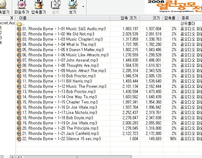
Task: Click size value 2,347,838 for Bob Doyle
Action: point(153,118)
